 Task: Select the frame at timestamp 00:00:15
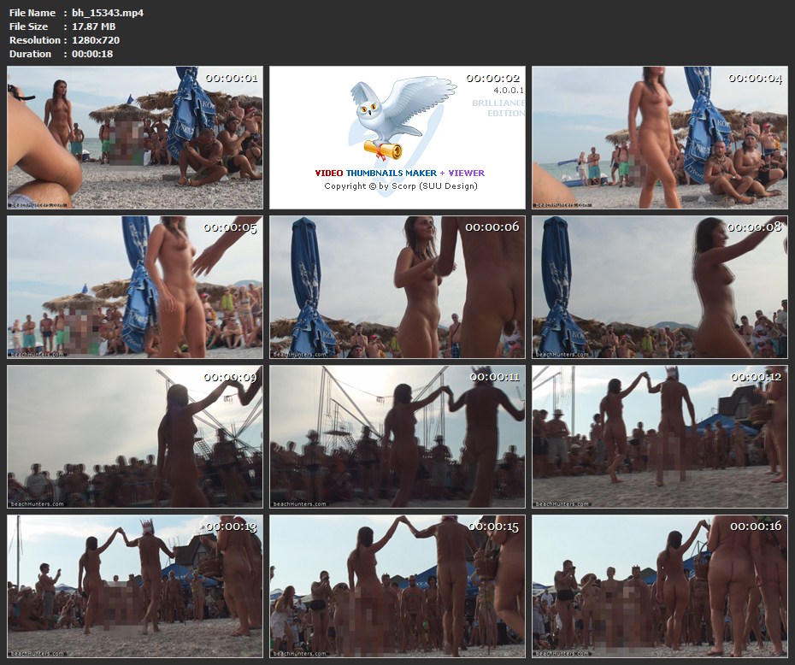coord(397,586)
